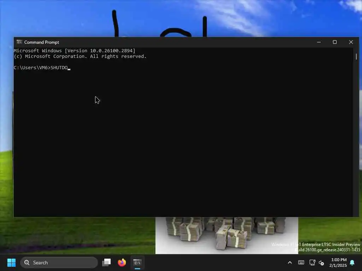Click the Microsoft Corporation copyright line
The image size is (362, 271).
(80, 56)
